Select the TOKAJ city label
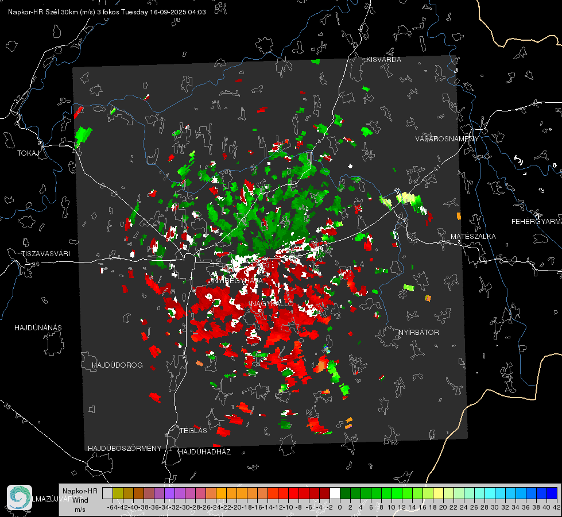 (x=29, y=153)
